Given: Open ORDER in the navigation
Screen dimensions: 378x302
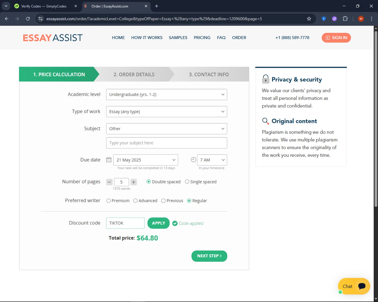Looking at the screenshot, I should pyautogui.click(x=239, y=37).
